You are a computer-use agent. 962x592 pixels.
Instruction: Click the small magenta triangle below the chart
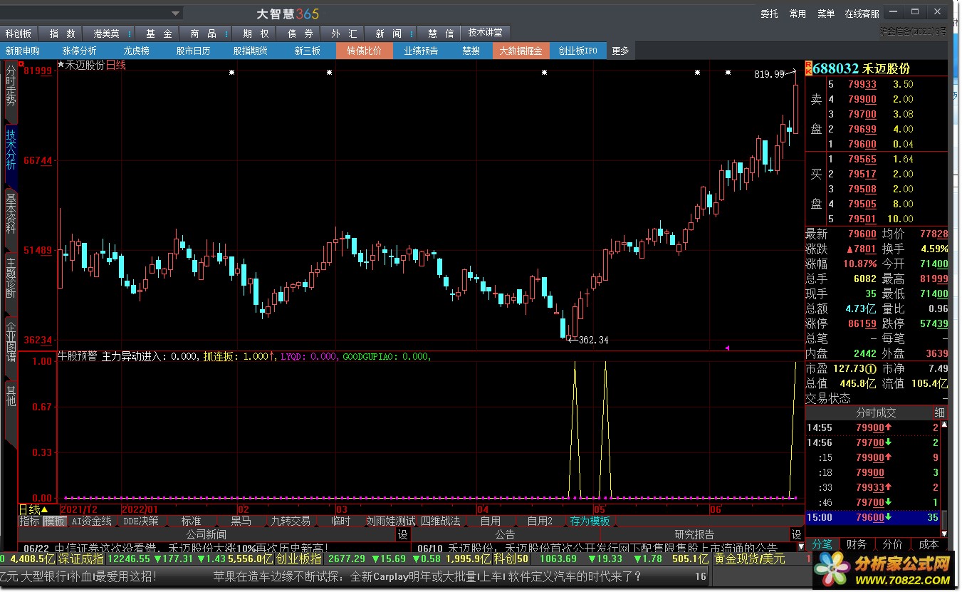point(727,348)
